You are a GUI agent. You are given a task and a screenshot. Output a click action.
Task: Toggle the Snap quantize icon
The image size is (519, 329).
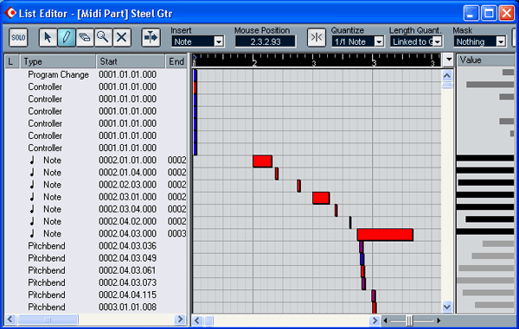(x=316, y=37)
